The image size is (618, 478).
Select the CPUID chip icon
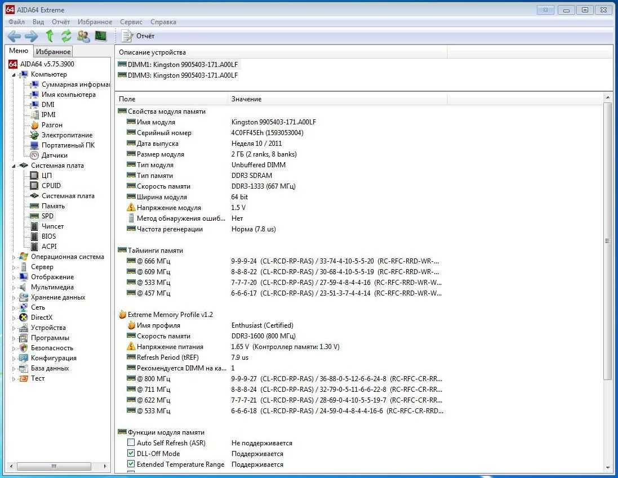35,186
